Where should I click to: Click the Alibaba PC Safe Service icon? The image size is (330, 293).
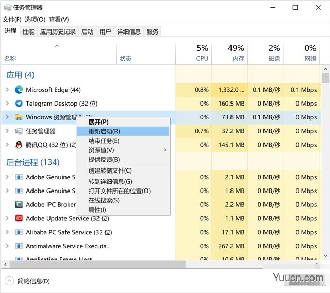pyautogui.click(x=19, y=232)
